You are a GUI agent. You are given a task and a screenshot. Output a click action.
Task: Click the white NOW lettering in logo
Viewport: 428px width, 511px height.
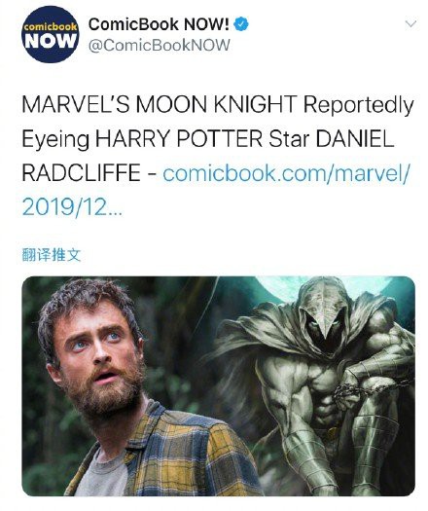[x=51, y=41]
